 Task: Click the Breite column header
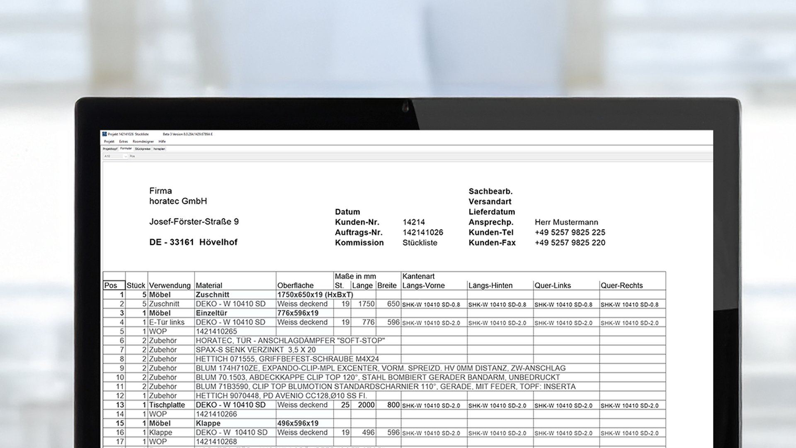[387, 285]
